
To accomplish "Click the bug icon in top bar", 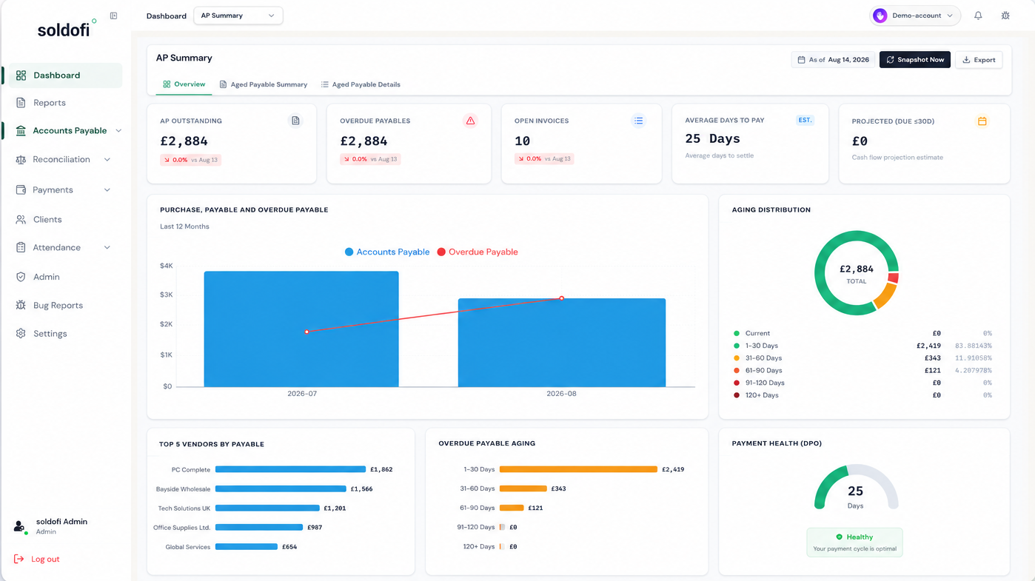I will tap(1005, 16).
